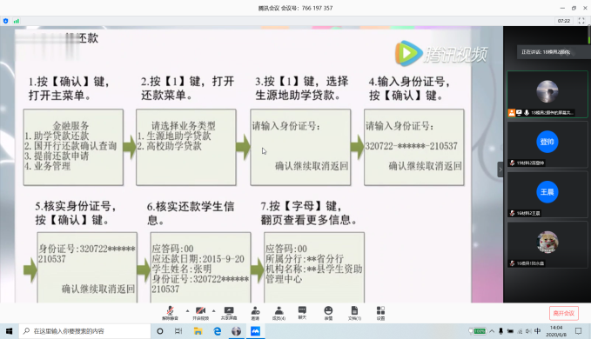
Task: Expand video options arrow beside camera
Action: pyautogui.click(x=214, y=311)
